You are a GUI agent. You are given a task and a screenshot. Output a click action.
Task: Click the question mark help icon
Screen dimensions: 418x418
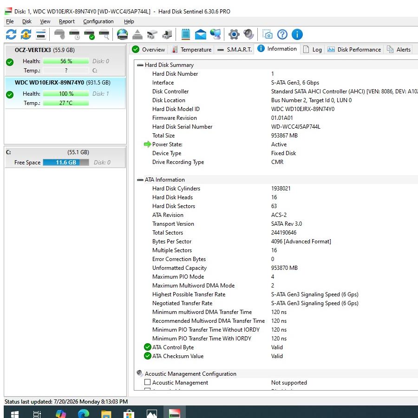(282, 34)
